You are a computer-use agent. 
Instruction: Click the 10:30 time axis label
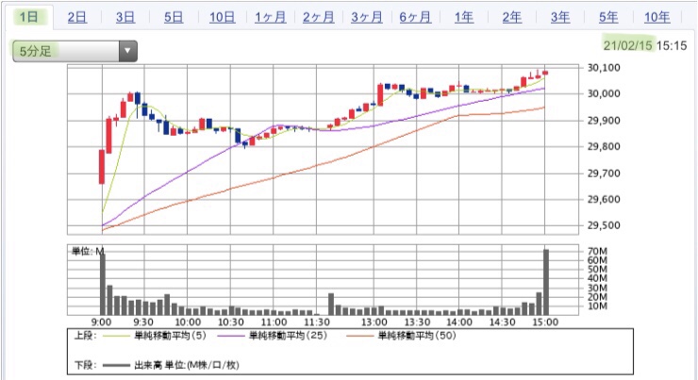pyautogui.click(x=230, y=322)
